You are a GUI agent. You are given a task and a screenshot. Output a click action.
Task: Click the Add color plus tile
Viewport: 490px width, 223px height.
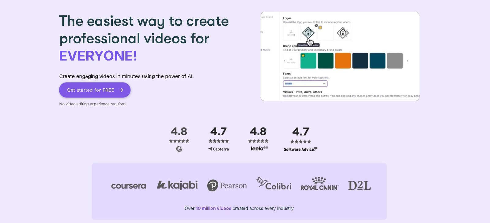pos(291,60)
